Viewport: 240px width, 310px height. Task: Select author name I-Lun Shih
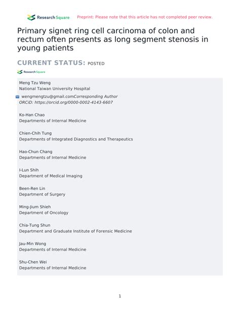click(x=29, y=170)
